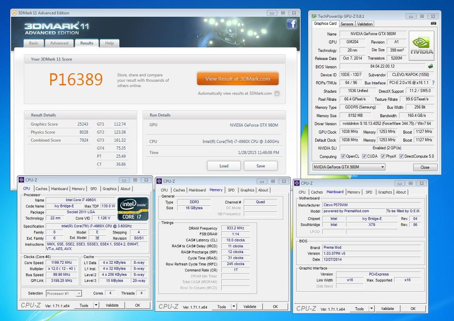454x321 pixels.
Task: Open About tab in CPU-Z CPU window
Action: point(125,189)
